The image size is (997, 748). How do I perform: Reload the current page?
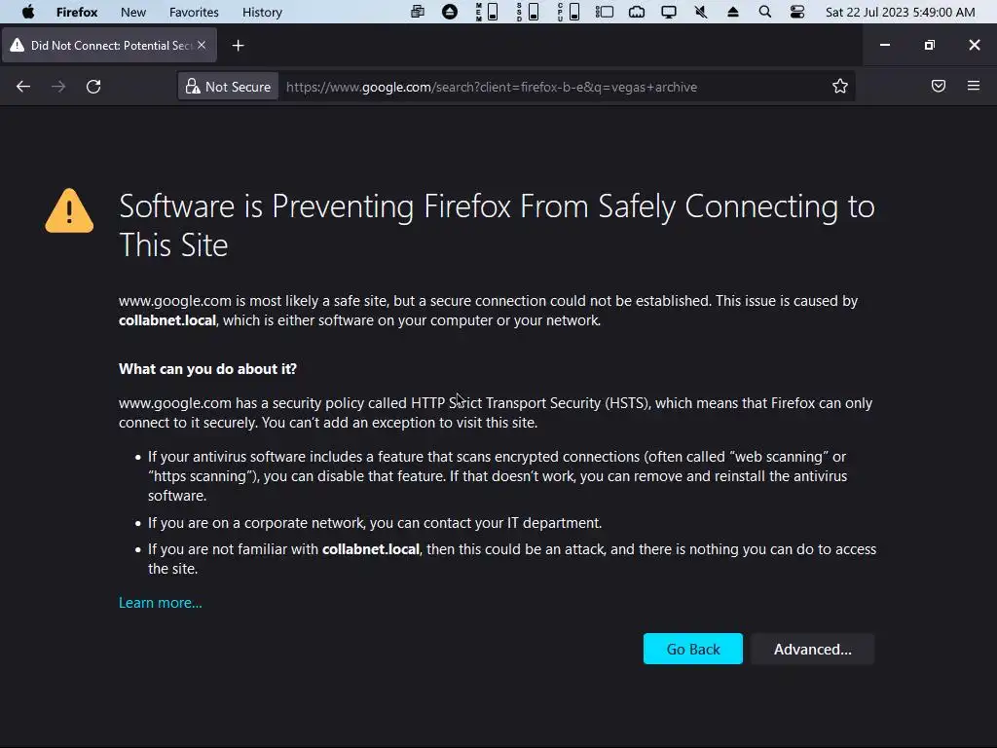coord(93,87)
